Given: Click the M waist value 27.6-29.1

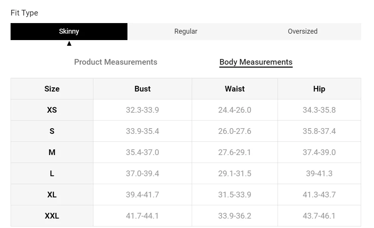Looking at the screenshot, I should (x=235, y=152).
